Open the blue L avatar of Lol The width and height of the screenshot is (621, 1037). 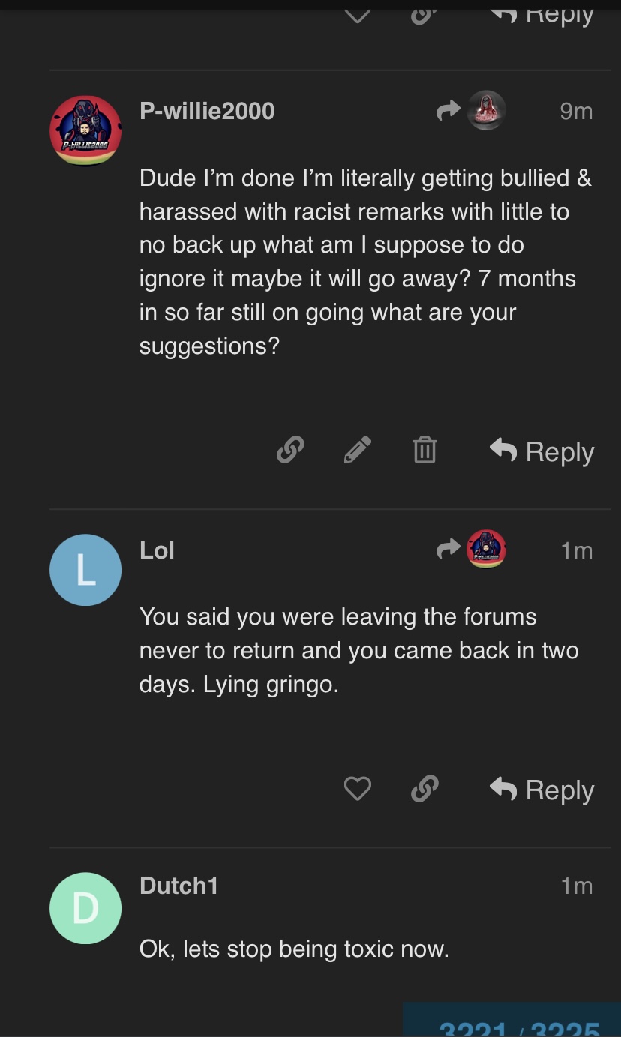85,570
